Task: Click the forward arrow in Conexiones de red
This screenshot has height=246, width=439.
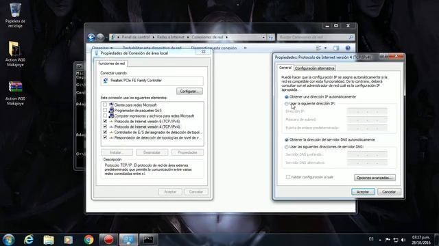Action: (100, 37)
